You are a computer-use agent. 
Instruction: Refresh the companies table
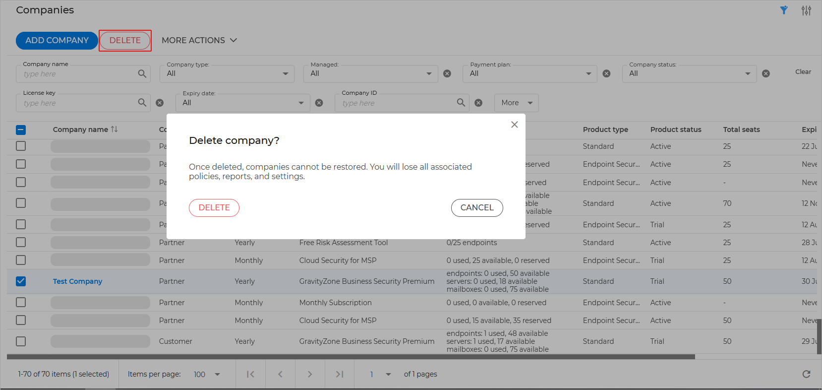806,374
